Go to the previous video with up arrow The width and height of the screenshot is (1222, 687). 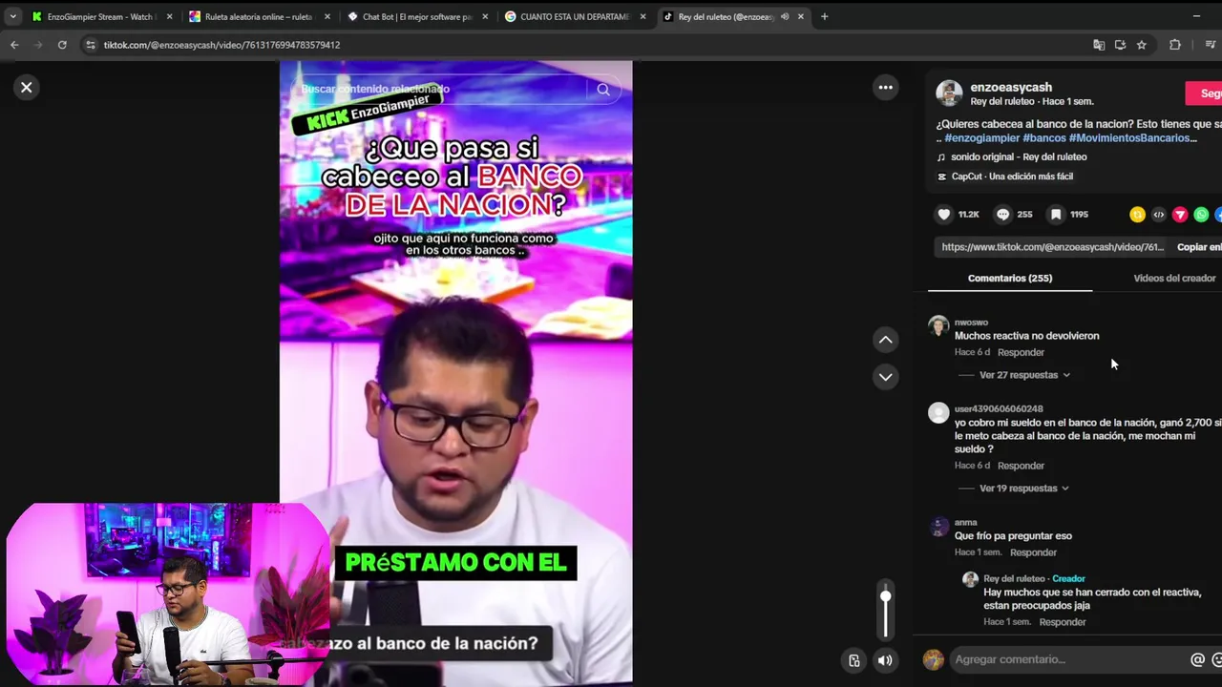886,340
